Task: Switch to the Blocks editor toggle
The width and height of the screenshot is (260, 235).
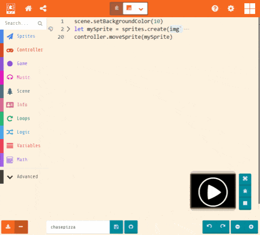Action: point(117,8)
